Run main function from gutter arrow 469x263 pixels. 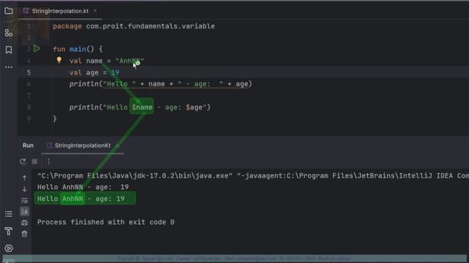click(37, 48)
